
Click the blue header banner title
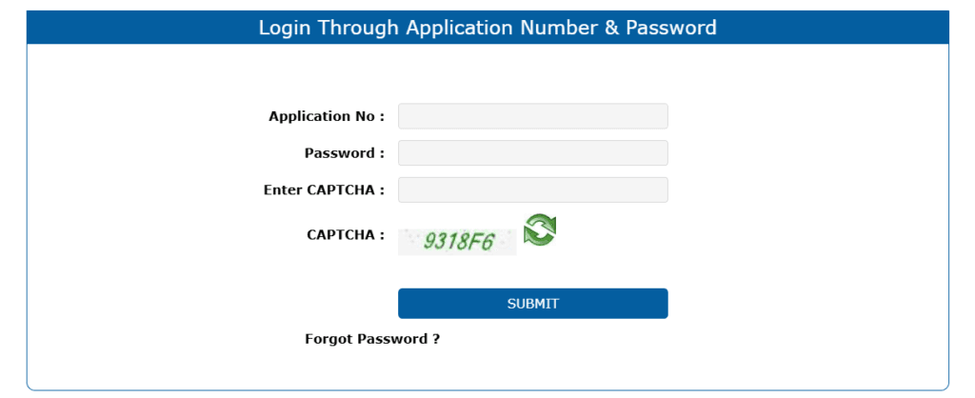tap(487, 28)
